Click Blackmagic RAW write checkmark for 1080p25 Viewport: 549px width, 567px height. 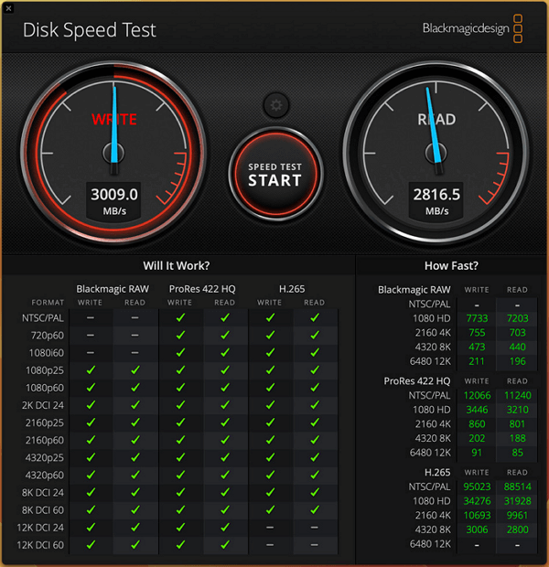90,370
